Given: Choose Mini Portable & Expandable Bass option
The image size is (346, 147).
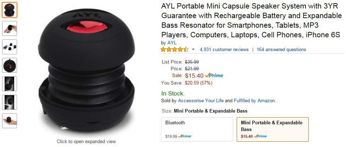Looking at the screenshot, I should (x=273, y=129).
